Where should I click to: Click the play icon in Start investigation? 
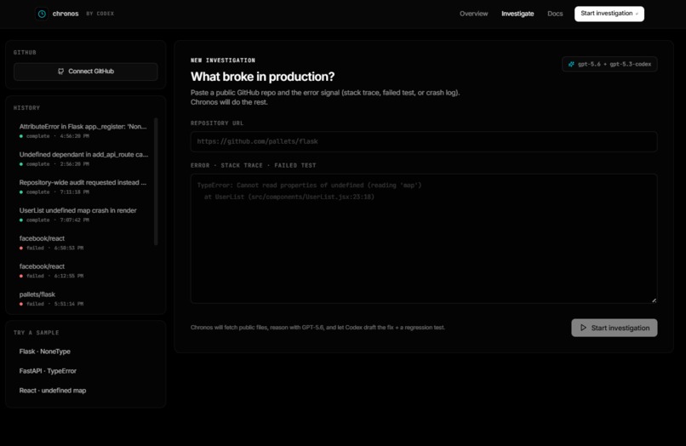(x=583, y=328)
